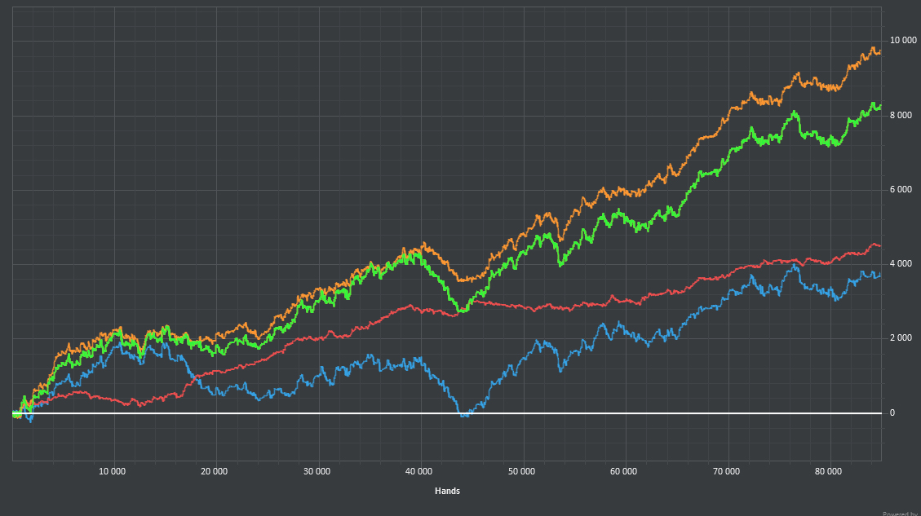921x516 pixels.
Task: Select the 2 000 vertical axis label
Action: (900, 338)
